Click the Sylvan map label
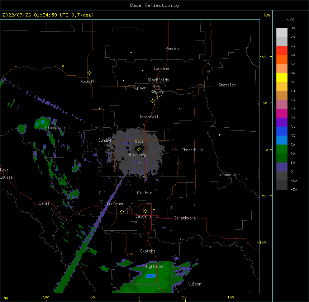This screenshot has width=309, height=302. pyautogui.click(x=140, y=88)
